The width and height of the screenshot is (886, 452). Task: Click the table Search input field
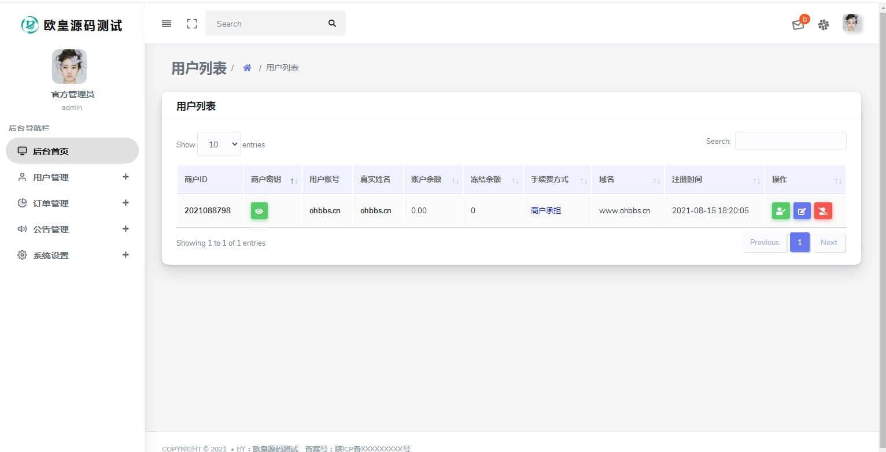(x=790, y=141)
